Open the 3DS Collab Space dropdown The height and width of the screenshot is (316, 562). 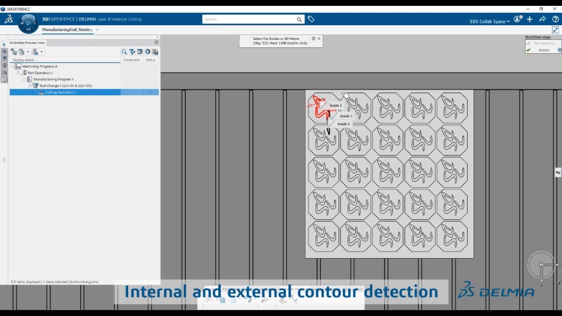(x=489, y=21)
